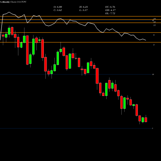Select the 'OH: 4.17' reading
Viewport: 161px width, 161px height.
click(x=110, y=10)
